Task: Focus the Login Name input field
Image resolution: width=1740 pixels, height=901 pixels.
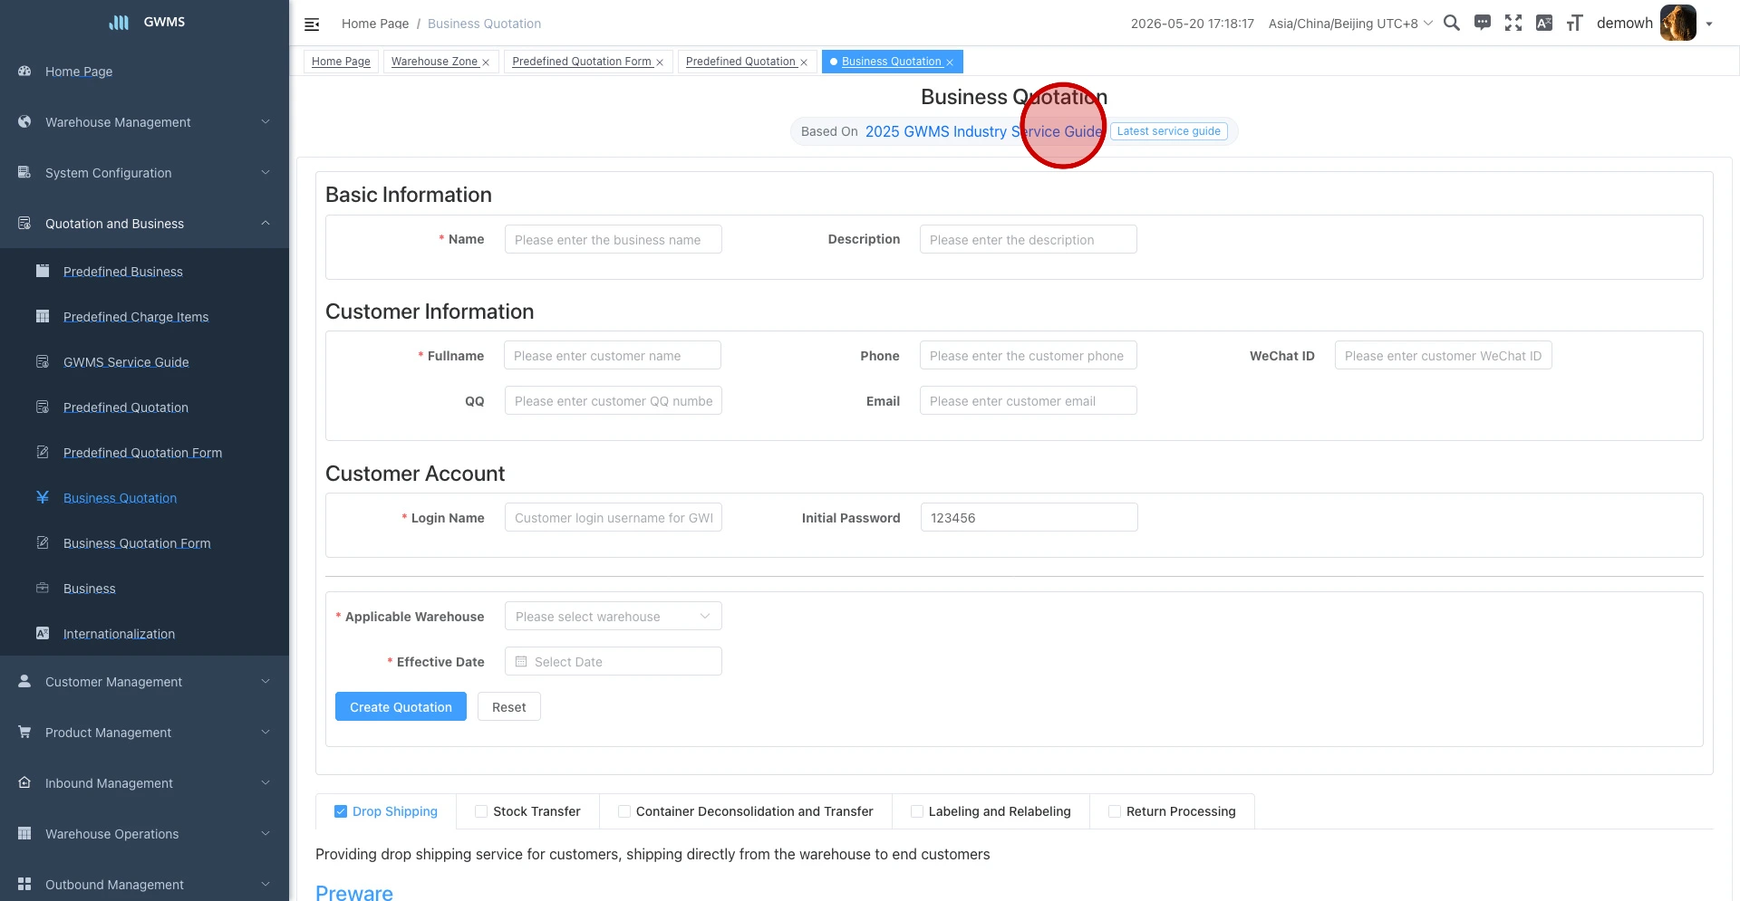Action: pyautogui.click(x=614, y=517)
